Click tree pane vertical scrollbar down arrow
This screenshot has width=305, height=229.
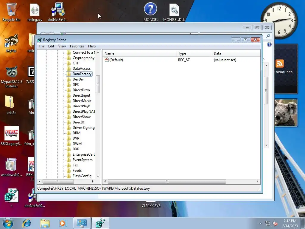(98, 176)
